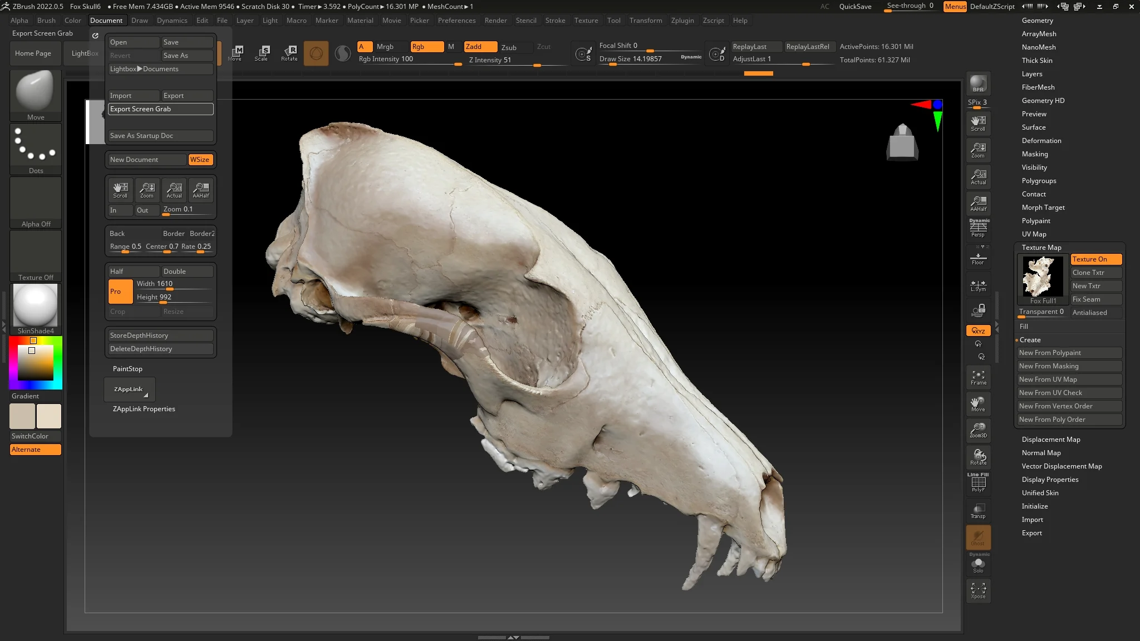This screenshot has height=641, width=1140.
Task: Click the Fox Full1 texture thumbnail
Action: [1043, 279]
